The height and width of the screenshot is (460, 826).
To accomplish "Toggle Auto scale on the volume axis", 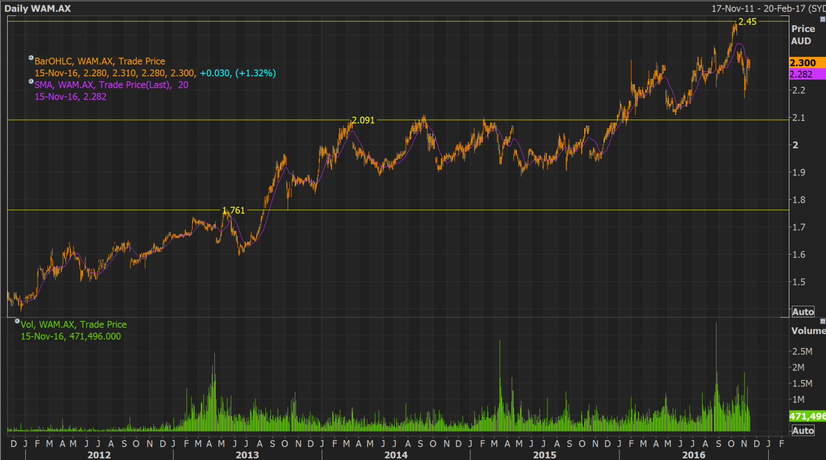I will coord(803,431).
